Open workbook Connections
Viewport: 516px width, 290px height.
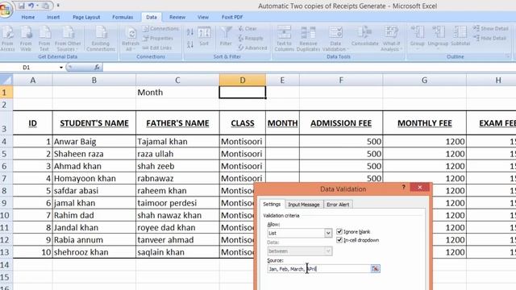[161, 29]
